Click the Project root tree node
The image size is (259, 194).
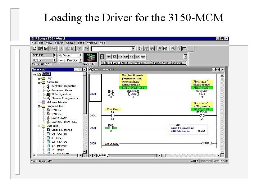[x=46, y=74]
